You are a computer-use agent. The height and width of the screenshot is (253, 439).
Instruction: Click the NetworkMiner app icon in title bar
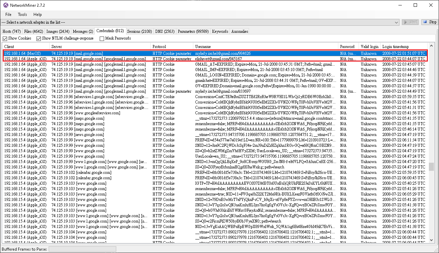pyautogui.click(x=6, y=5)
